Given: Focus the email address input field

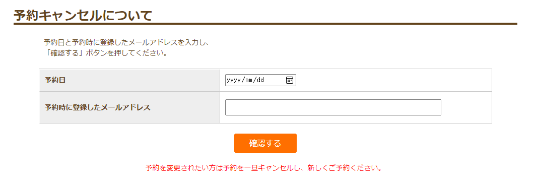Looking at the screenshot, I should [333, 107].
